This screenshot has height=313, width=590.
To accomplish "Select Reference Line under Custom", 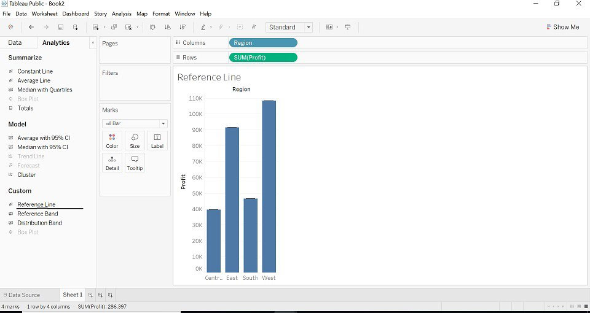I will tap(36, 204).
